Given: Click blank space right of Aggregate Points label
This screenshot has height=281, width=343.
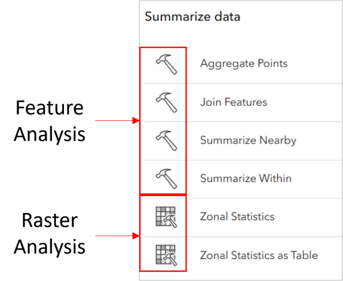Looking at the screenshot, I should coord(315,64).
